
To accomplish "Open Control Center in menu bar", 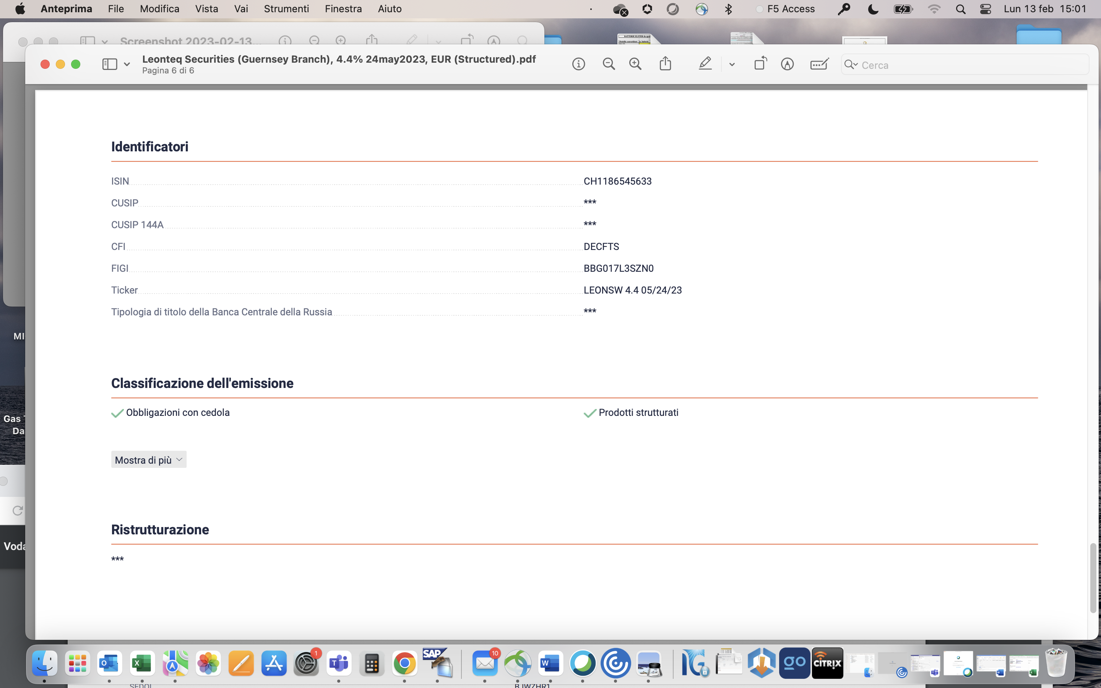I will [986, 9].
